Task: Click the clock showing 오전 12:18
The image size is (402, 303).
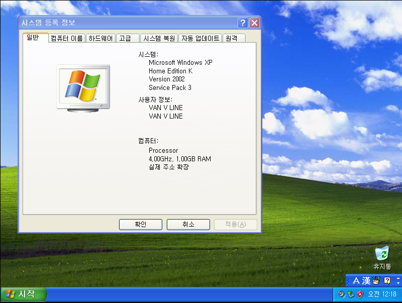Action: click(x=382, y=294)
